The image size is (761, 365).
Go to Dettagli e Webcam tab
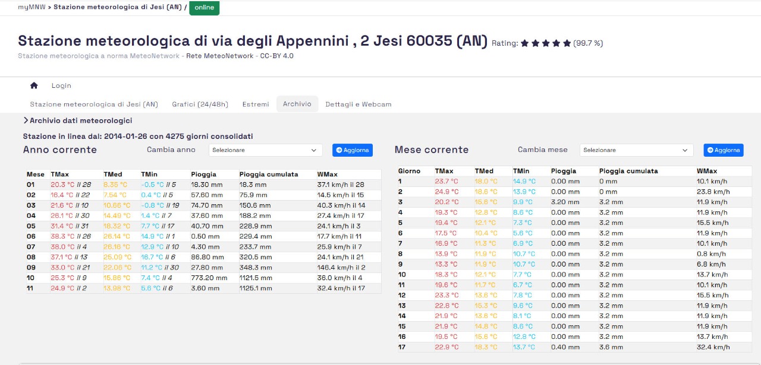pos(359,104)
